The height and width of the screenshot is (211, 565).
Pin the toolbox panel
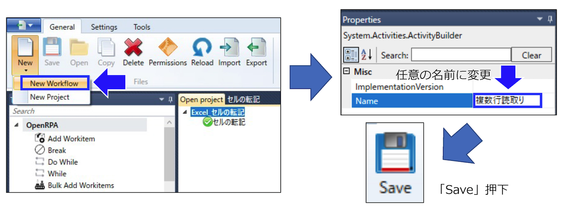point(170,100)
